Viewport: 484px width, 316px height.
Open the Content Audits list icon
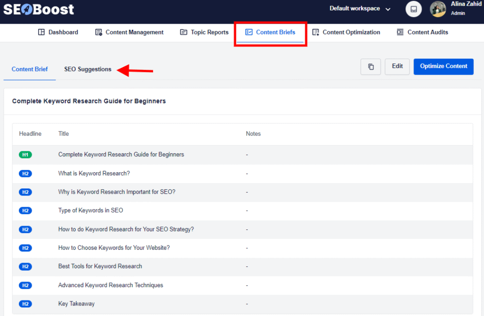[401, 32]
